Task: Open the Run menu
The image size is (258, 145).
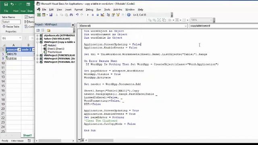Action: click(x=99, y=10)
